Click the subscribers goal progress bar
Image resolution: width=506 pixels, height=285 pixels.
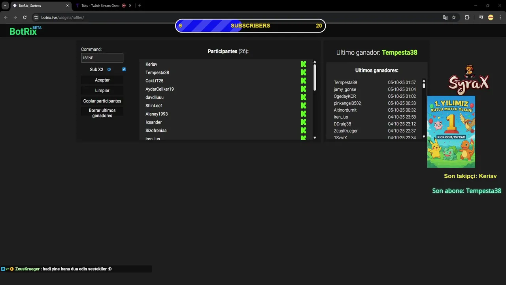point(250,26)
